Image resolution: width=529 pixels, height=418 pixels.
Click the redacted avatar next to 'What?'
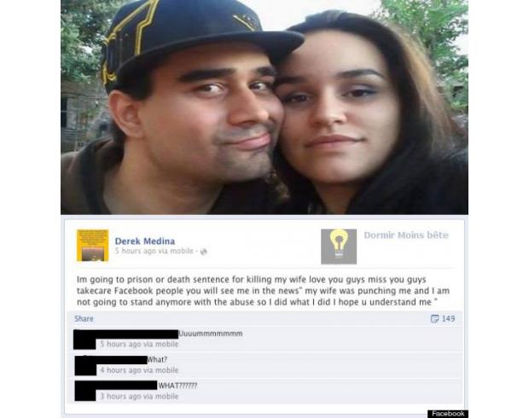85,366
